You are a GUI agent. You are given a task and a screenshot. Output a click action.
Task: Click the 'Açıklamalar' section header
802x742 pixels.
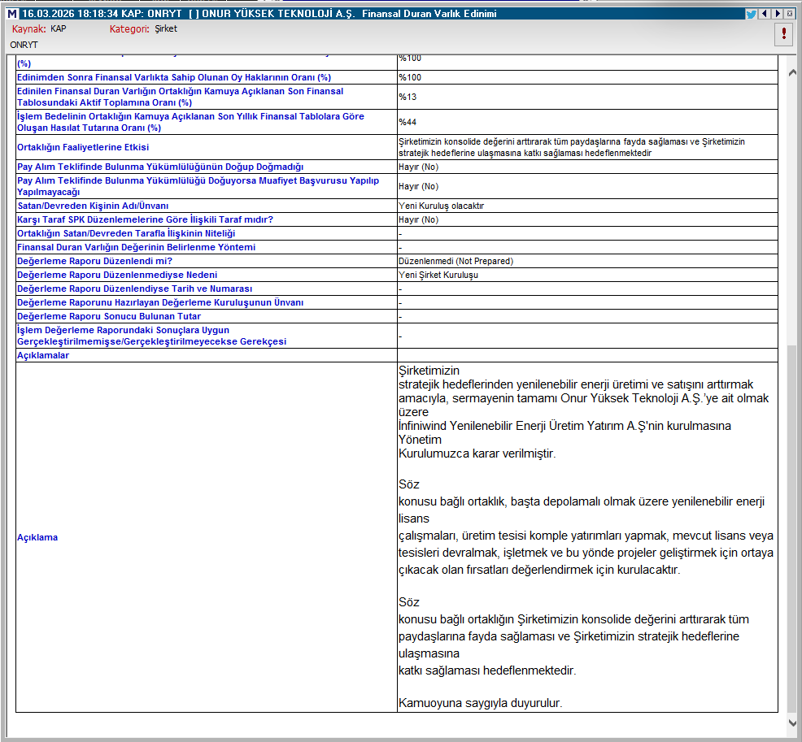[x=43, y=356]
